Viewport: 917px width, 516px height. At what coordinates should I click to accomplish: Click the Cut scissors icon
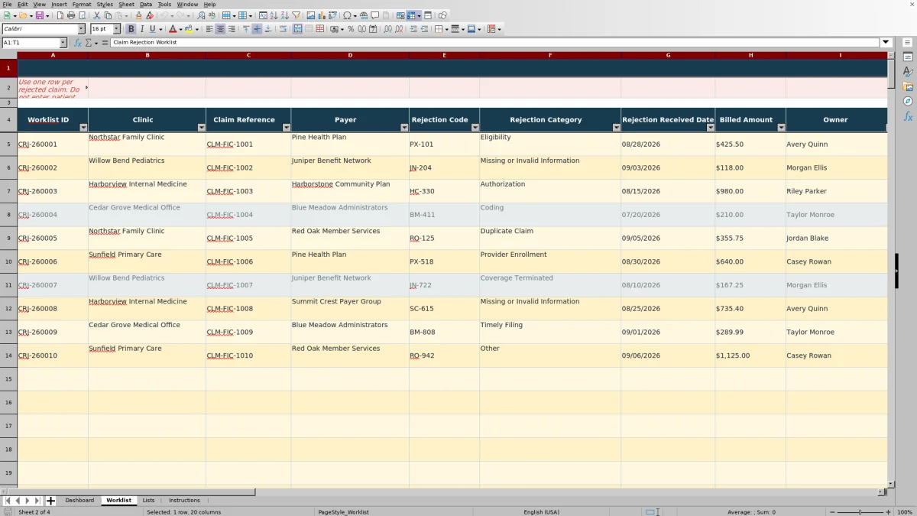[x=97, y=15]
